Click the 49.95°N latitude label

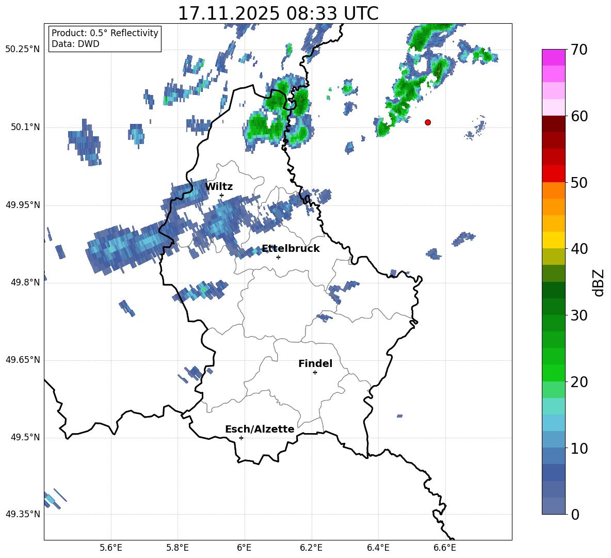pos(23,205)
